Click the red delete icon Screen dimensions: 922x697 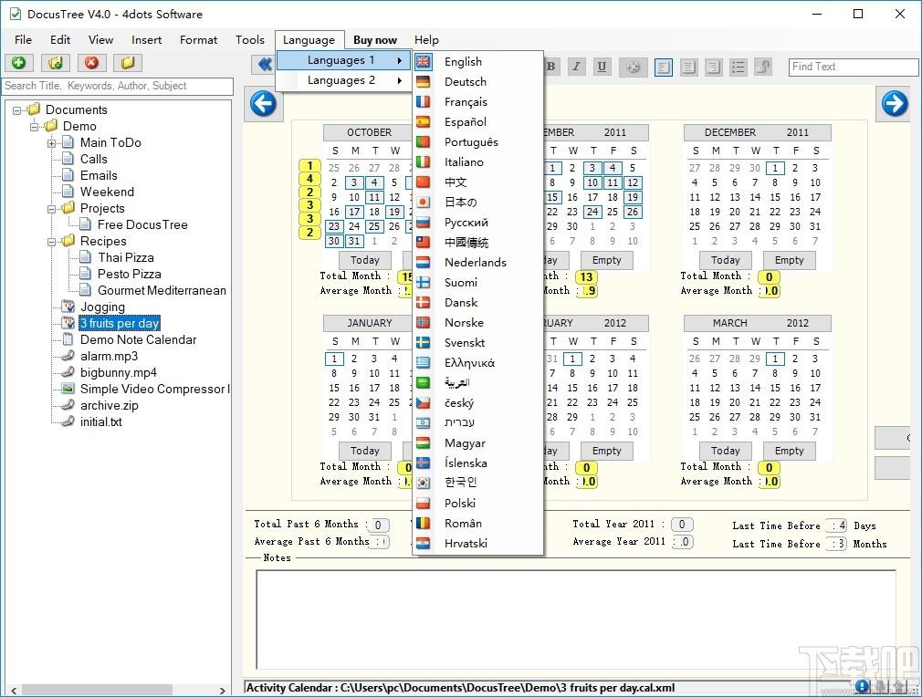pos(91,62)
